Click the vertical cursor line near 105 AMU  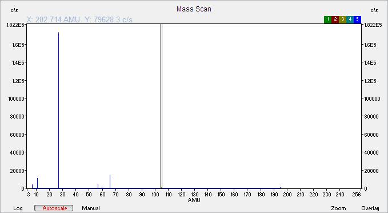[161, 106]
